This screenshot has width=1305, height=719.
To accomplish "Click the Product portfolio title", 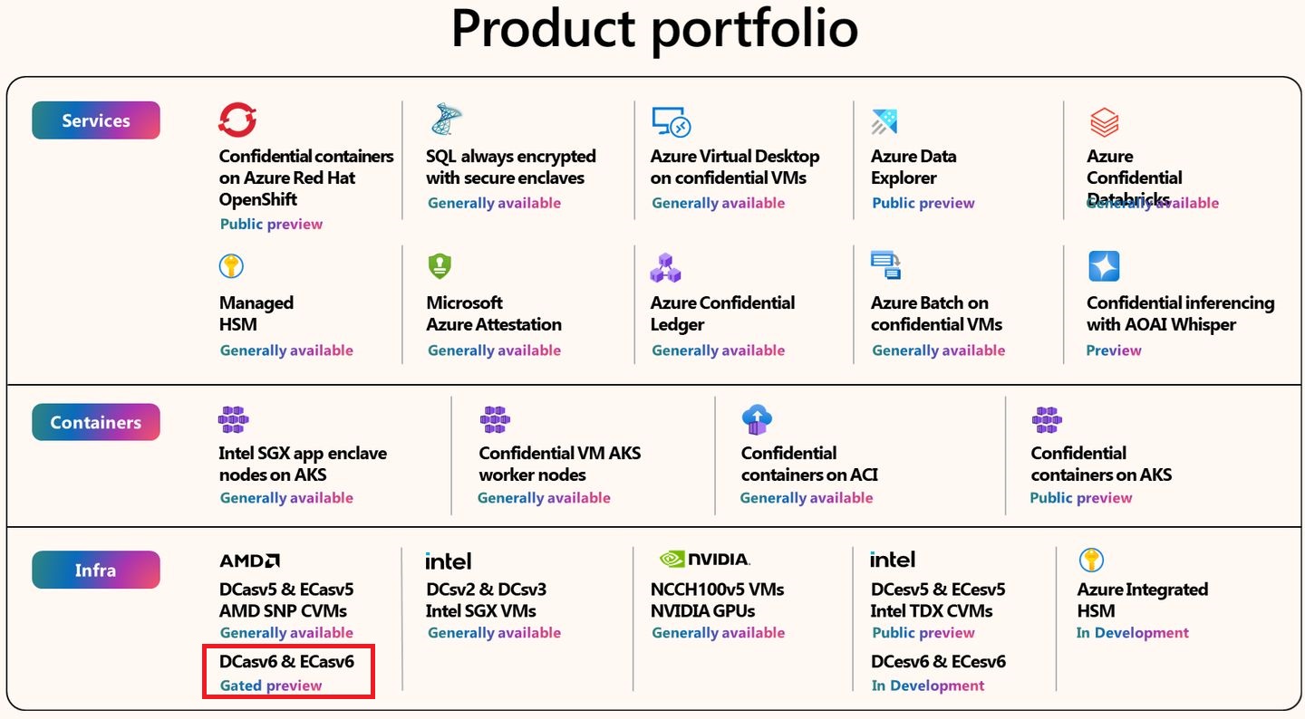I will click(654, 29).
